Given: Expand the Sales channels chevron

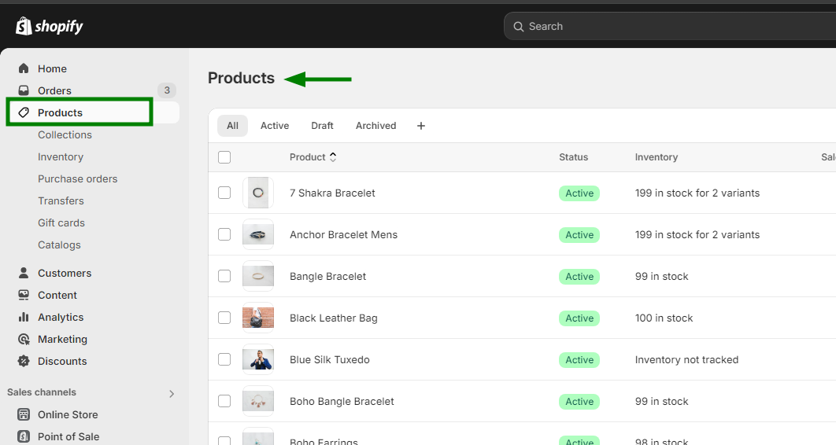Looking at the screenshot, I should pos(172,393).
